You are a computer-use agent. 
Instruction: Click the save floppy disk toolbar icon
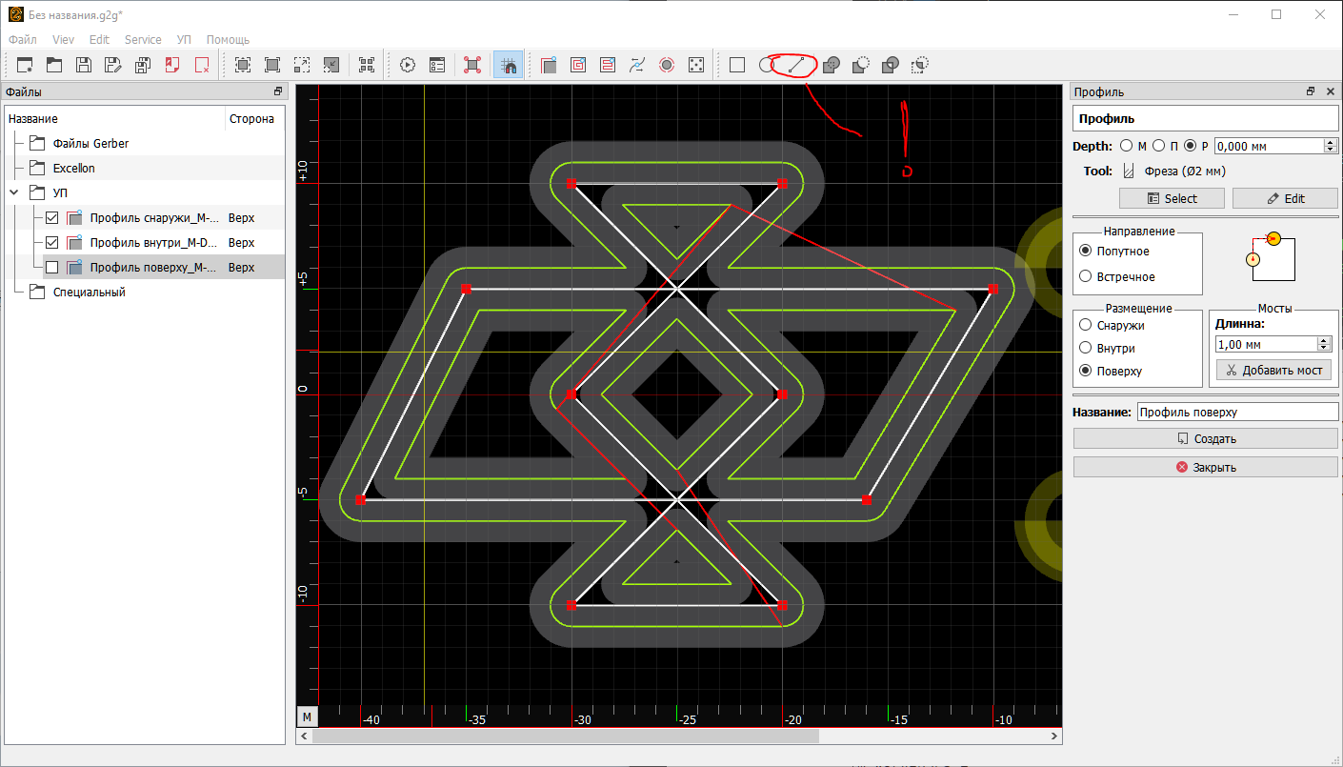84,65
